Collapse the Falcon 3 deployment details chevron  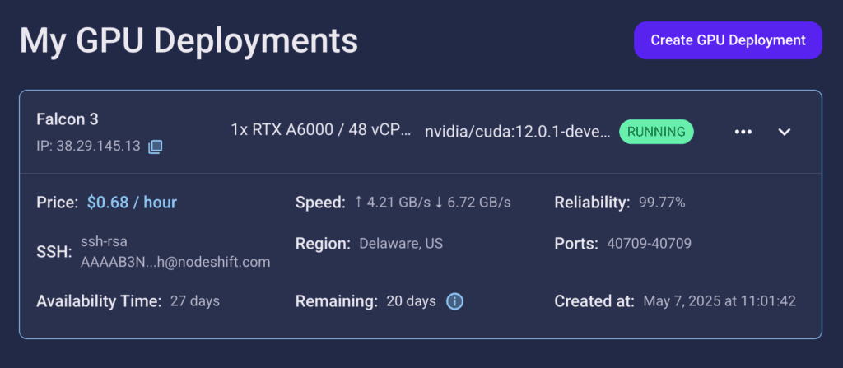point(785,132)
